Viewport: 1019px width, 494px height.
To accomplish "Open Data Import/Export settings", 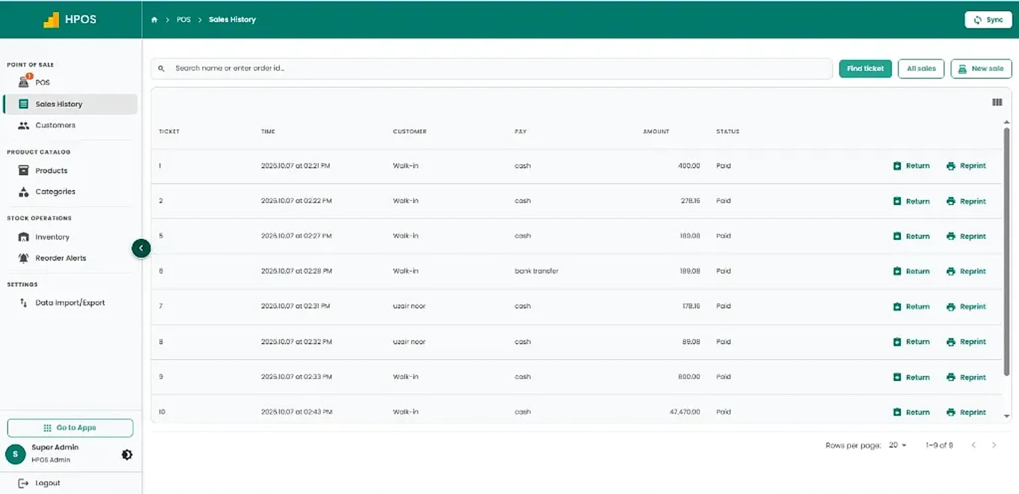I will tap(70, 303).
